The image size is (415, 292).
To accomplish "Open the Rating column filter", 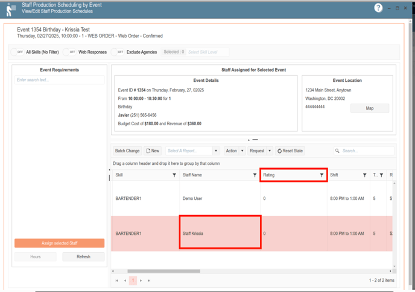I will (x=322, y=175).
